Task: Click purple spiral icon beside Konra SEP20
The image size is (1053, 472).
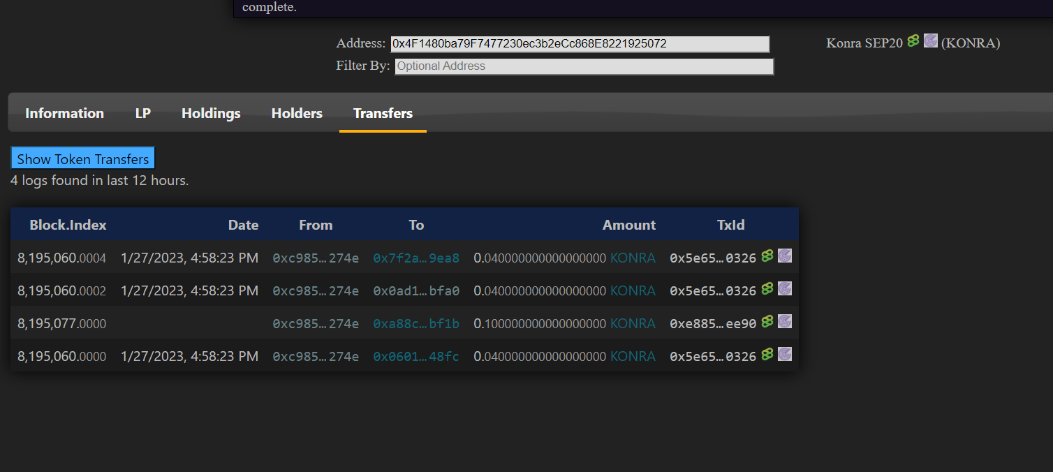Action: [930, 40]
